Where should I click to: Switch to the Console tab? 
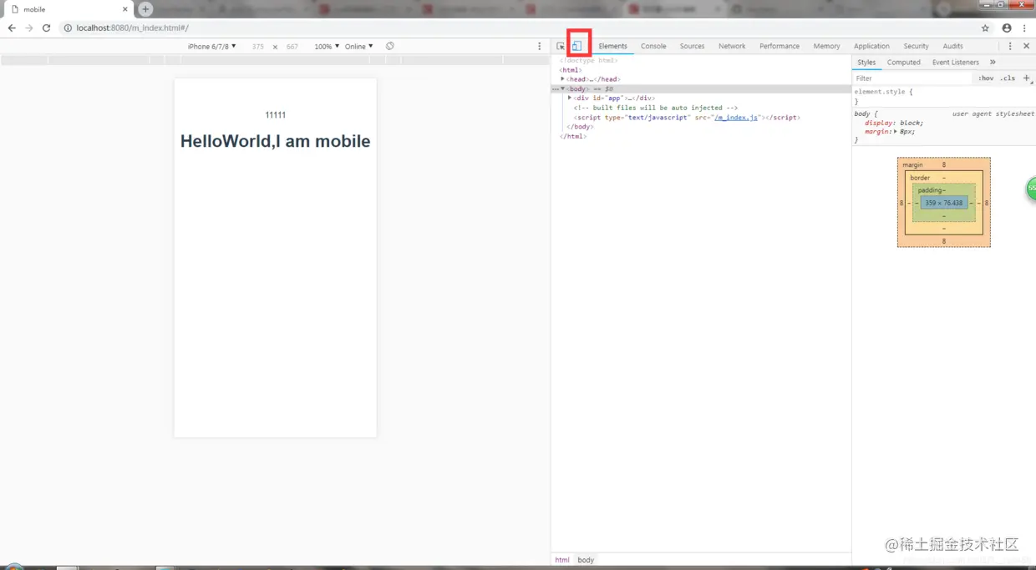pos(653,46)
